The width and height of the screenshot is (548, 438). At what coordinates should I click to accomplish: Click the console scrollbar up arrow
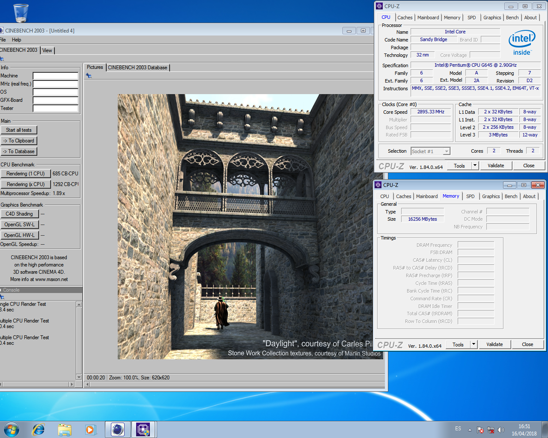click(x=79, y=304)
